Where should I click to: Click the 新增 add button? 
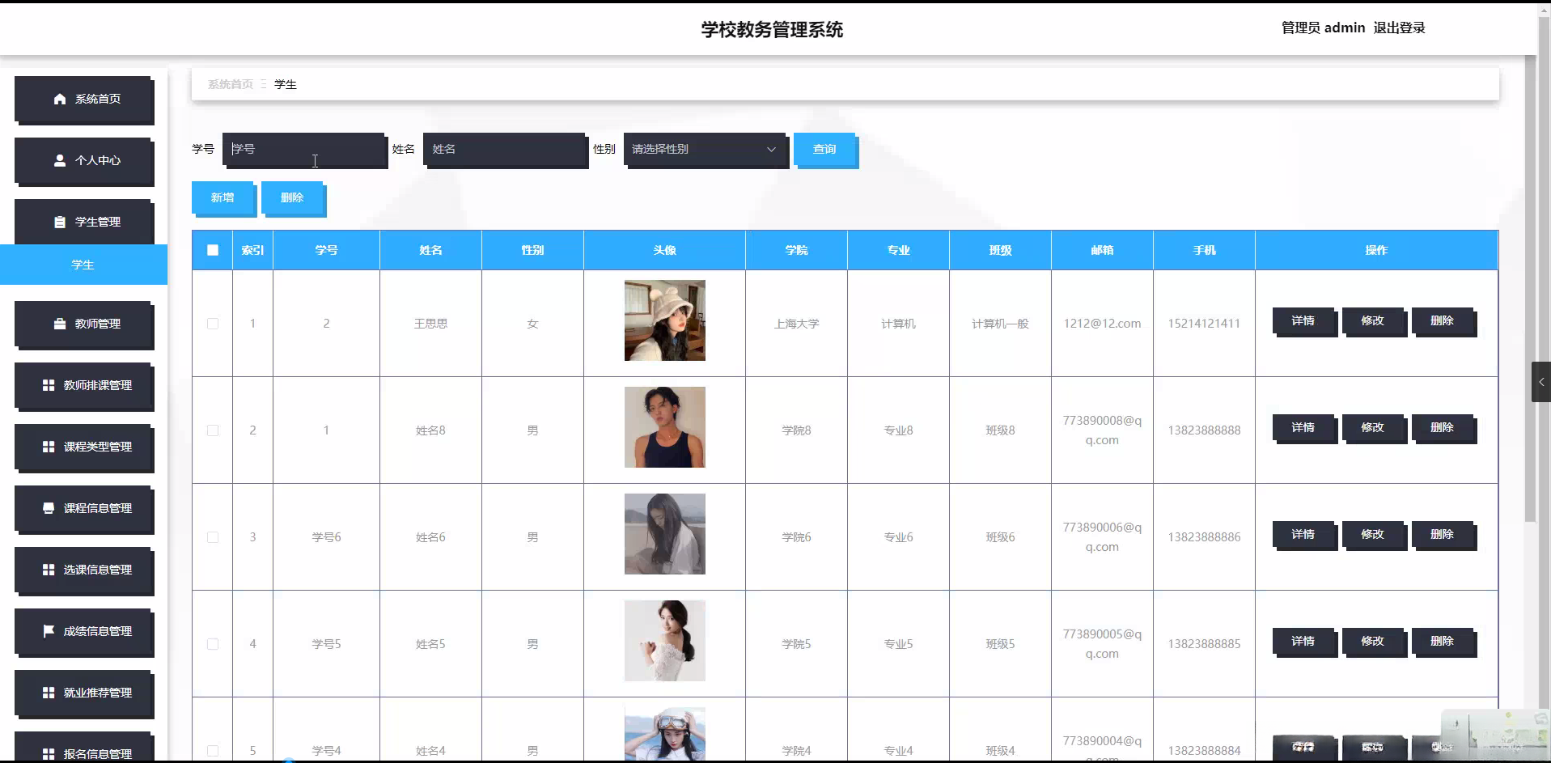tap(222, 197)
